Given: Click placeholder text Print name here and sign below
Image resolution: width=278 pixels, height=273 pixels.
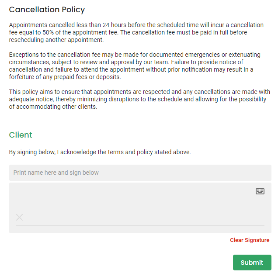Looking at the screenshot, I should pos(56,173).
